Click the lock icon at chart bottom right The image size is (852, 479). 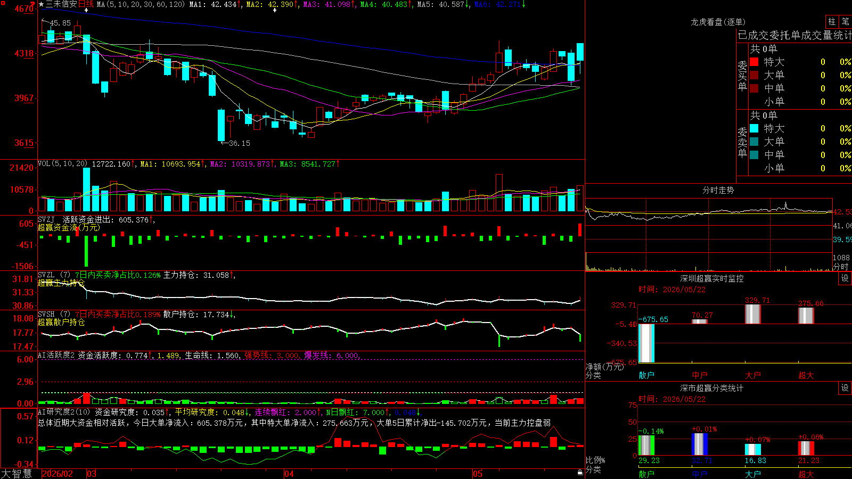click(x=580, y=472)
